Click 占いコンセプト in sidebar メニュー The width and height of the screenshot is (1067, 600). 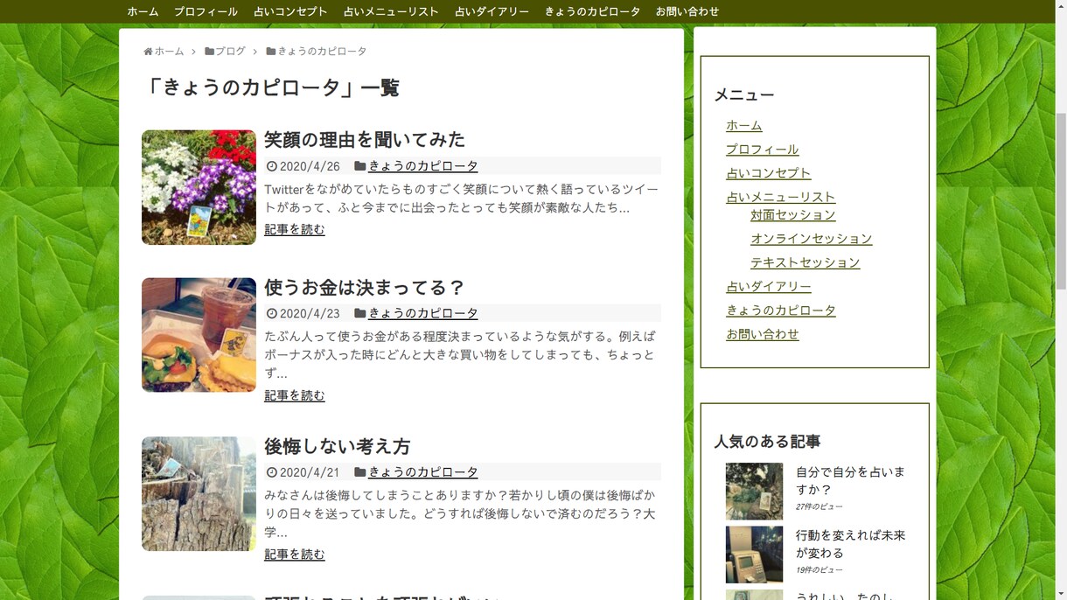coord(769,173)
